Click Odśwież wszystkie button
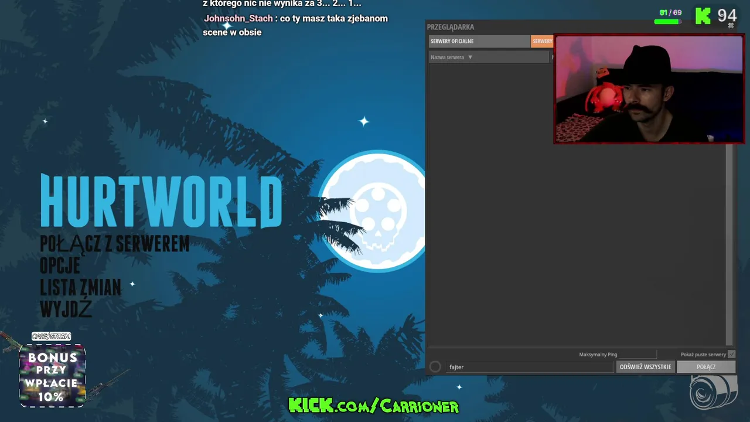 coord(645,367)
